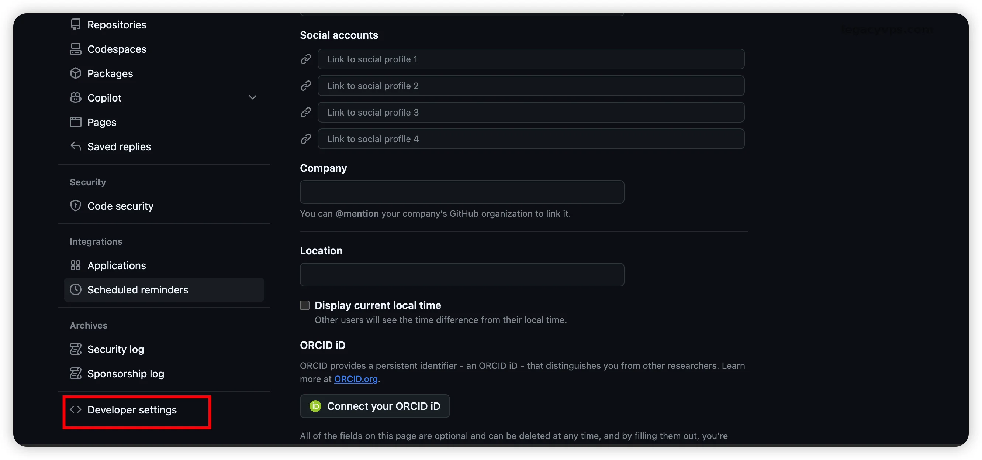Click into the Company input field
This screenshot has width=982, height=460.
pyautogui.click(x=462, y=192)
